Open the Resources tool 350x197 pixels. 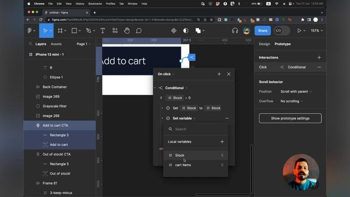coord(115,31)
